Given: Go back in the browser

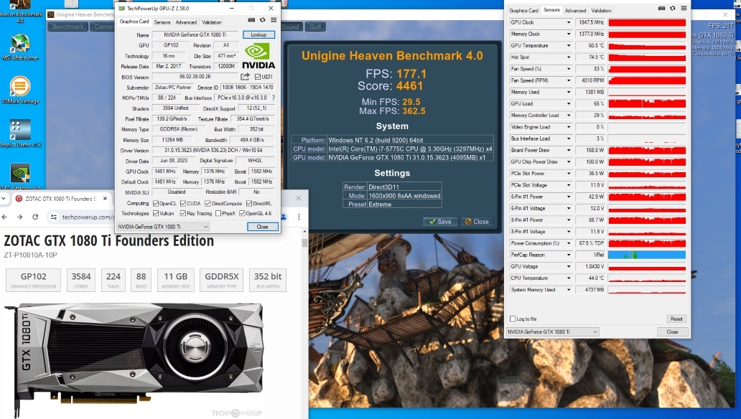Looking at the screenshot, I should [5, 217].
